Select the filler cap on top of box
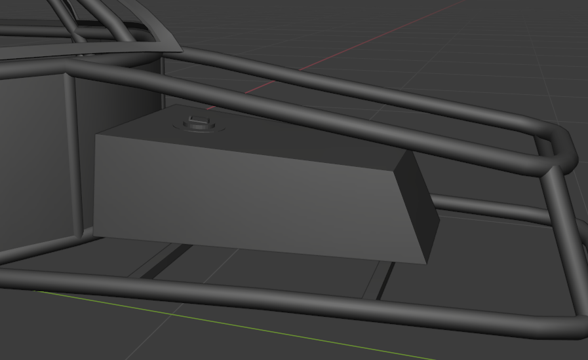Image resolution: width=588 pixels, height=360 pixels. [x=199, y=124]
